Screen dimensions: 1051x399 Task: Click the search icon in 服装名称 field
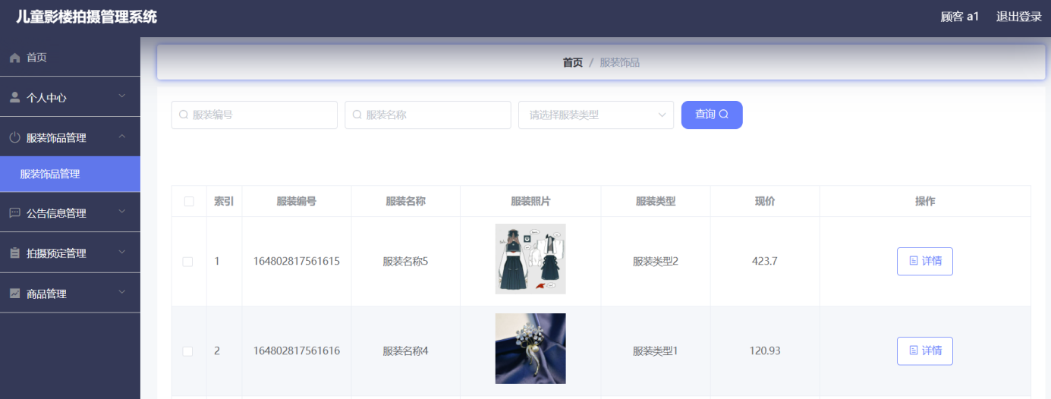click(x=357, y=115)
